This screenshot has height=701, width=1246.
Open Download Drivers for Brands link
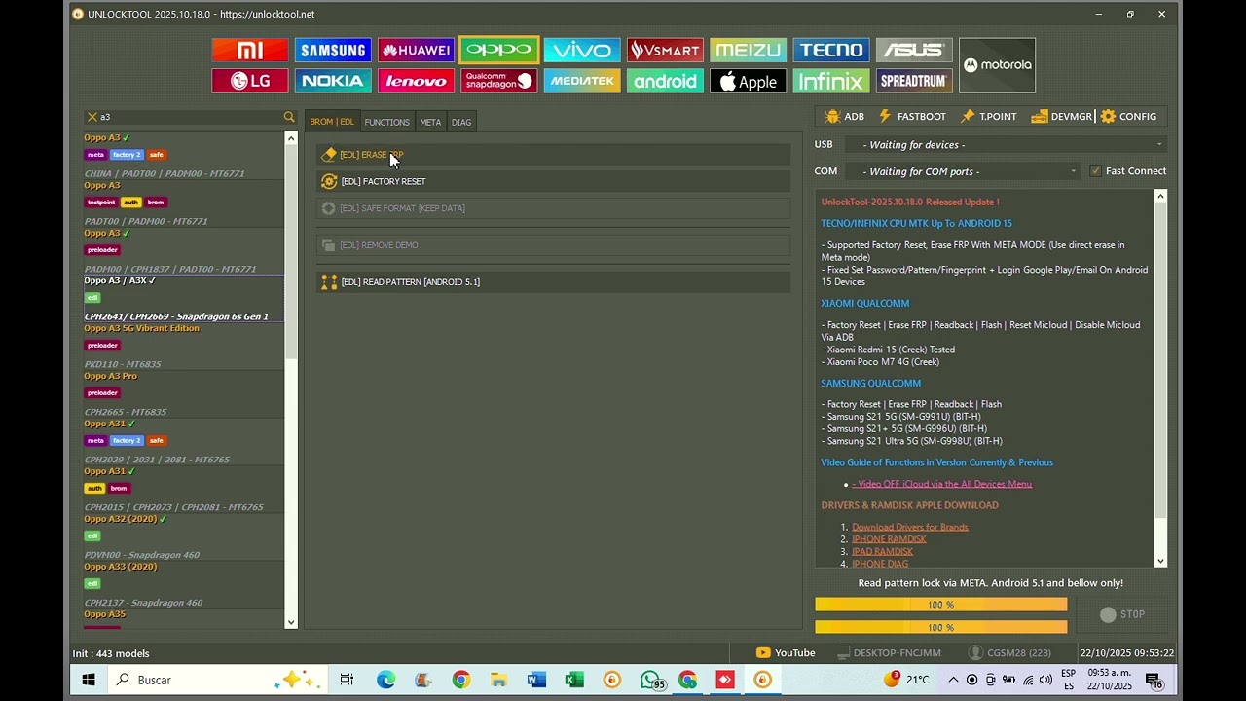[x=910, y=527]
